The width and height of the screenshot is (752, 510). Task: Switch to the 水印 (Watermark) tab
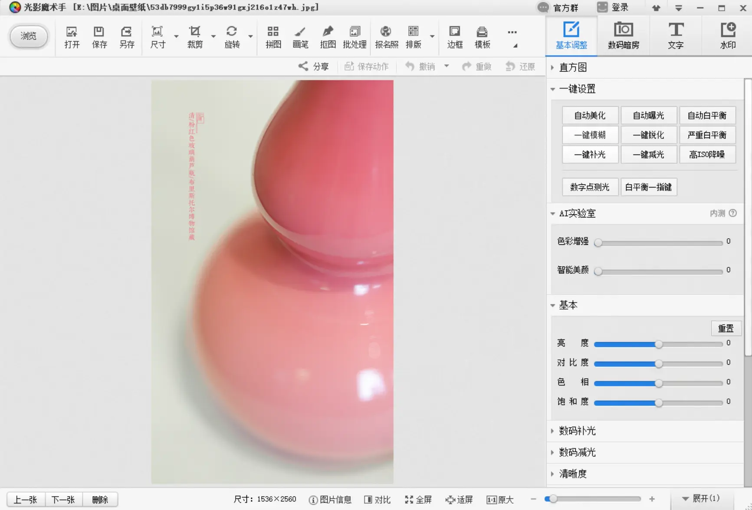727,36
